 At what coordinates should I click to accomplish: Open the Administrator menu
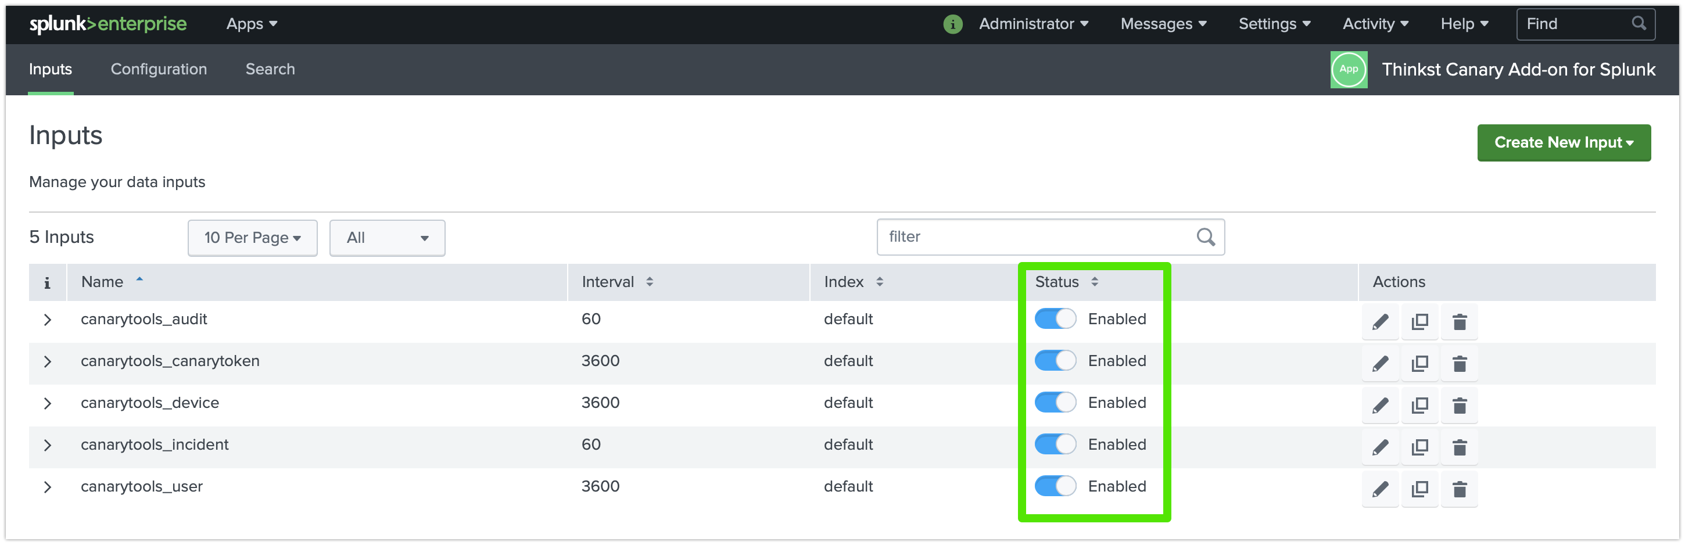click(1034, 24)
